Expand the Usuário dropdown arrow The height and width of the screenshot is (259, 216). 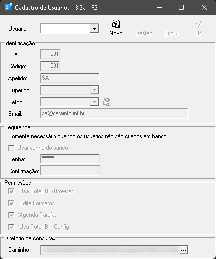point(94,29)
